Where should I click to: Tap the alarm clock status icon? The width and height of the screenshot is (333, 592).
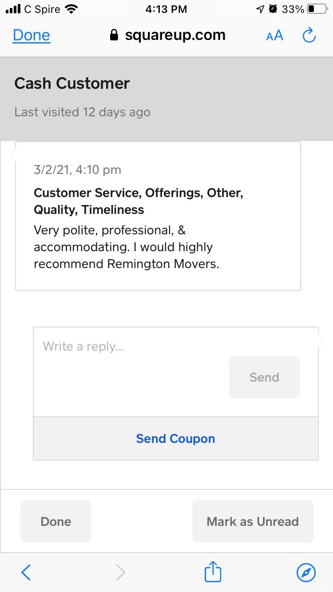tap(273, 9)
